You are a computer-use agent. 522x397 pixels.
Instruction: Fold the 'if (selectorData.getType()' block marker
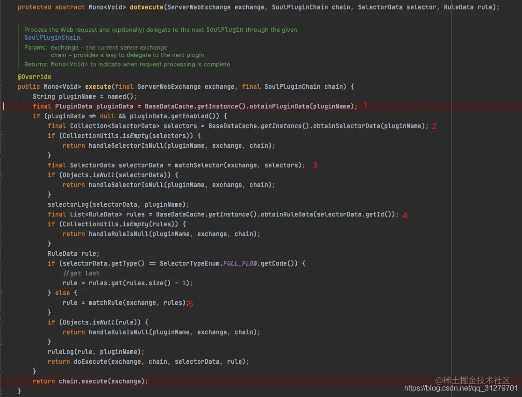pyautogui.click(x=1, y=264)
